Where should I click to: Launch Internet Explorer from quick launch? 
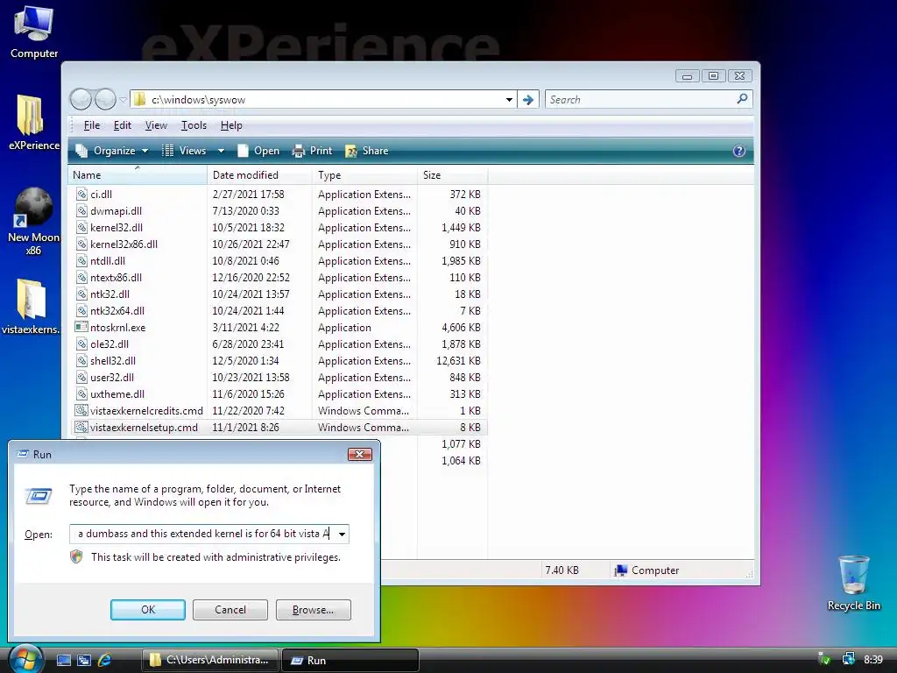(x=105, y=660)
